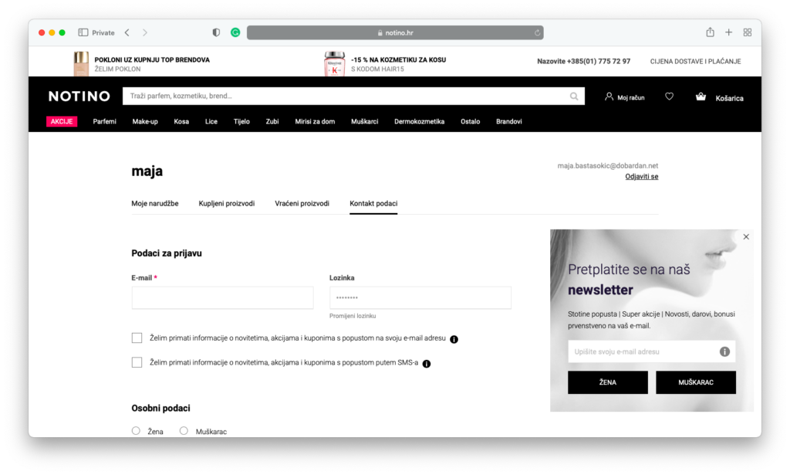Screen dimensions: 790x475
Task: Enable SMS promotions checkbox
Action: coord(137,362)
